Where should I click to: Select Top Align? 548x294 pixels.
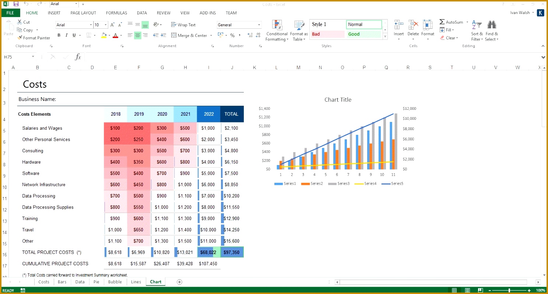click(x=130, y=25)
